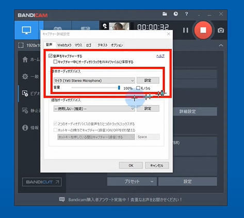Click the webcam preview thumbnail
This screenshot has width=244, height=218.
click(119, 26)
